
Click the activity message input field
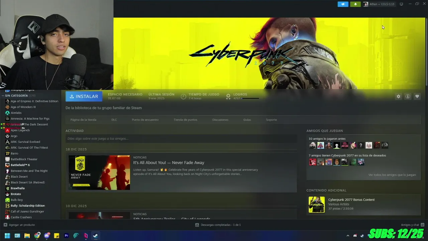(181, 139)
